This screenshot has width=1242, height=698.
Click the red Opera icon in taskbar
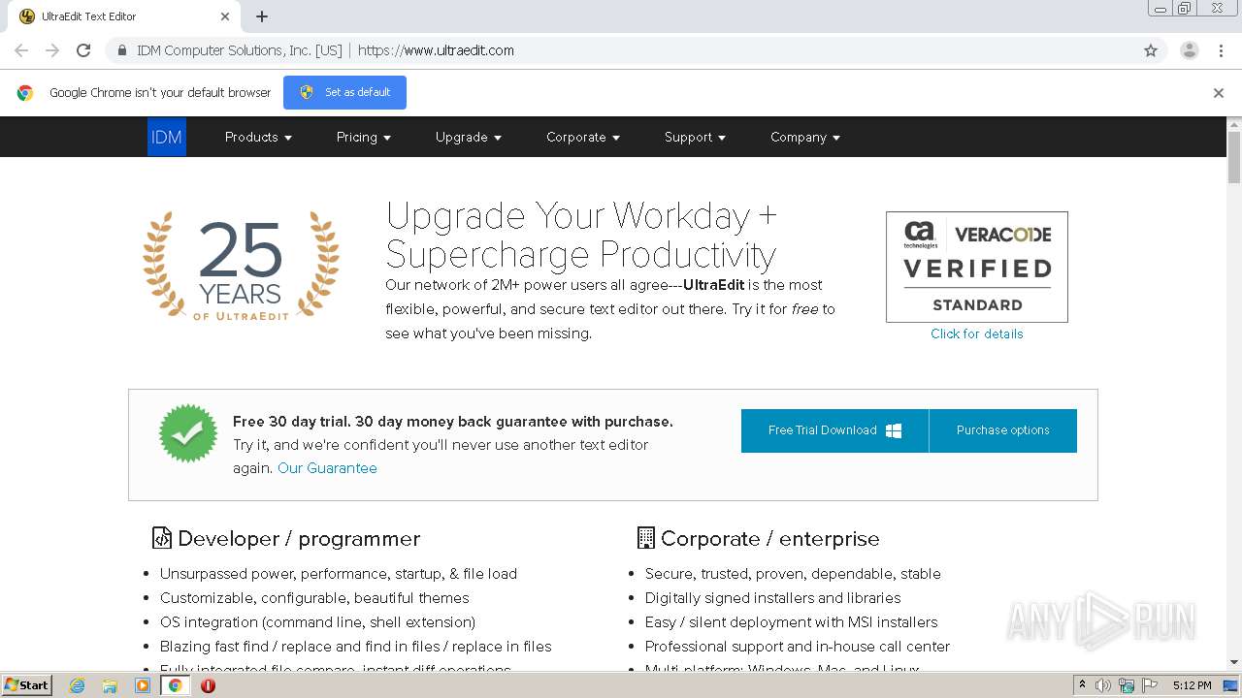tap(208, 685)
